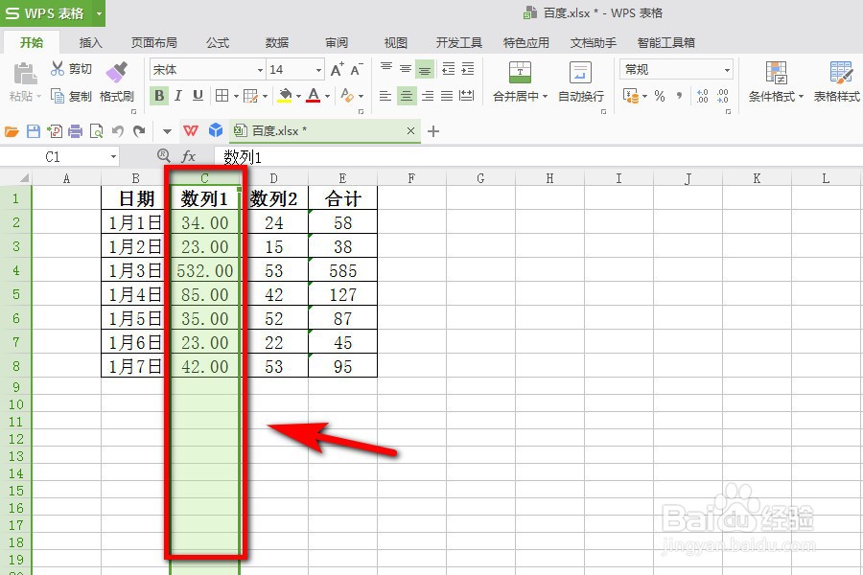Toggle italic formatting

(x=176, y=97)
